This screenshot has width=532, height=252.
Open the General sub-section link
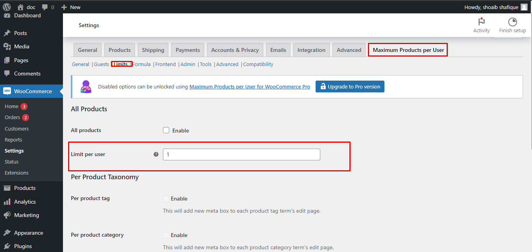tap(81, 64)
